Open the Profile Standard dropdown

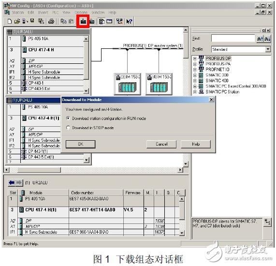268,49
